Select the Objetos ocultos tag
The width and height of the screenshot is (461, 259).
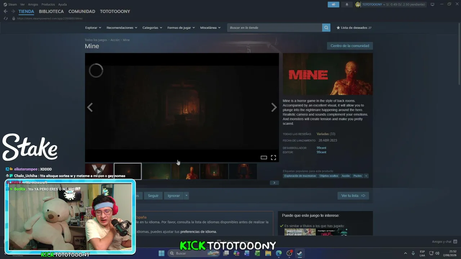click(x=329, y=176)
